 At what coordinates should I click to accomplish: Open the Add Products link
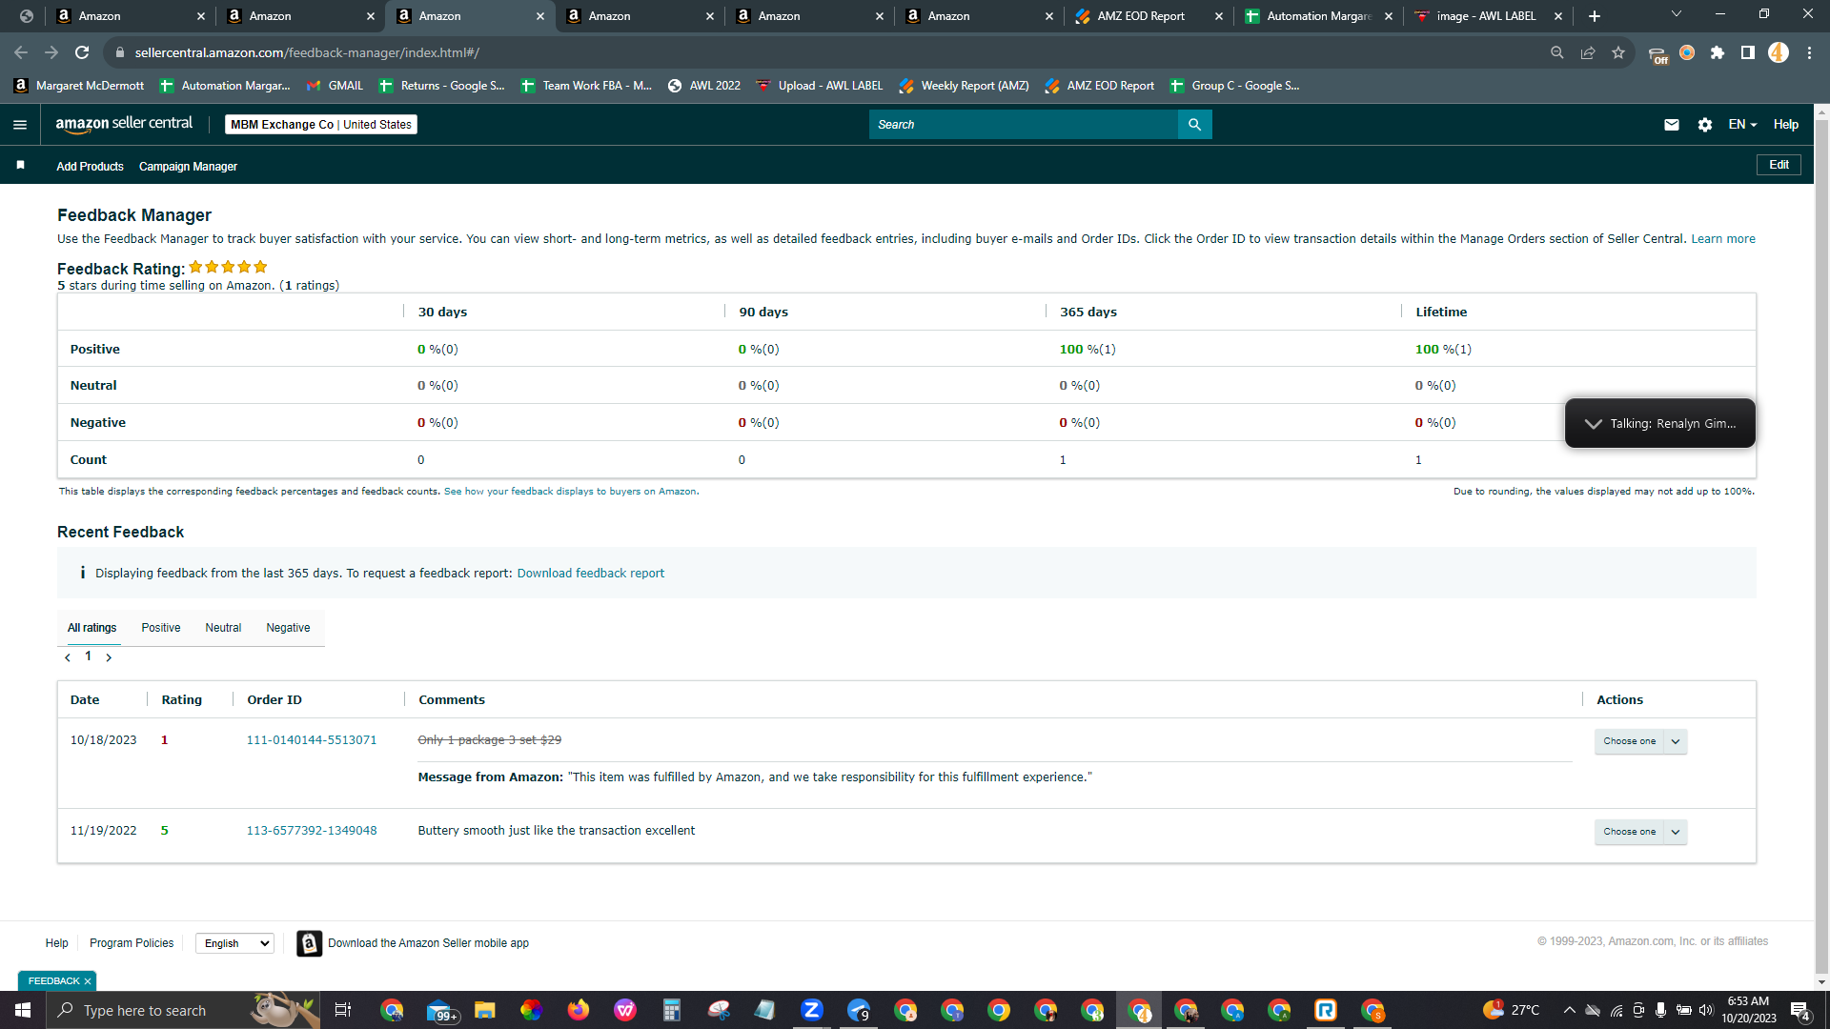[90, 167]
